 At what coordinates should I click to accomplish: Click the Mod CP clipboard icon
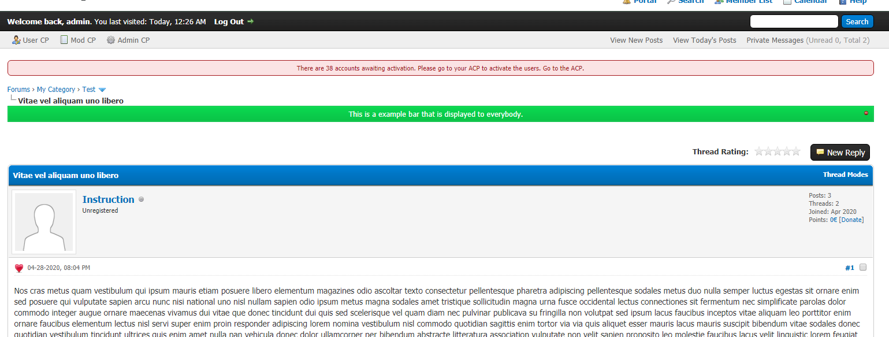64,40
